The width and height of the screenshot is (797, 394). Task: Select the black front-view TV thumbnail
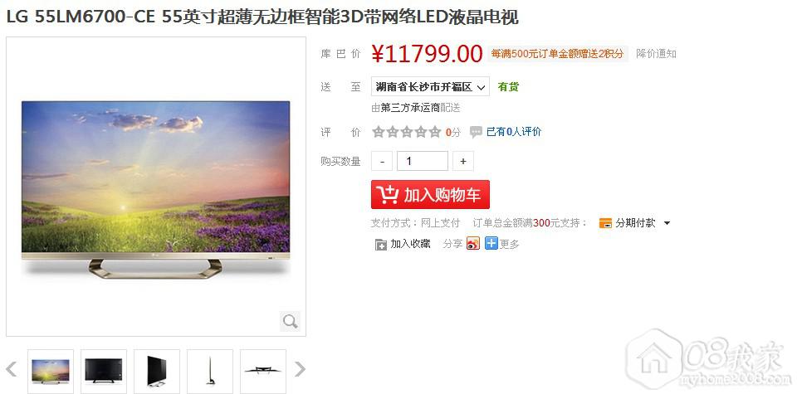104,371
